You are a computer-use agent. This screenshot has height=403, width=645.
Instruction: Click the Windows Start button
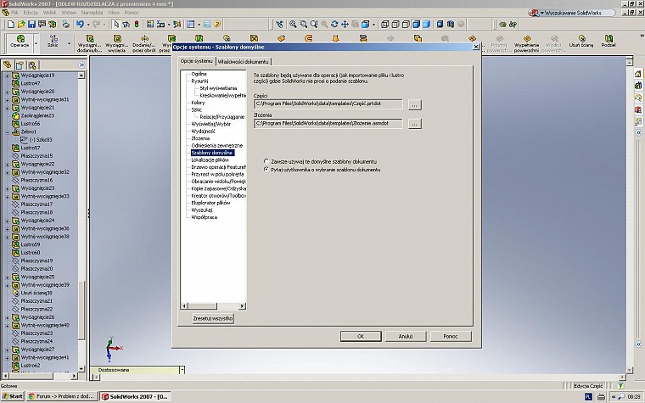(x=13, y=396)
